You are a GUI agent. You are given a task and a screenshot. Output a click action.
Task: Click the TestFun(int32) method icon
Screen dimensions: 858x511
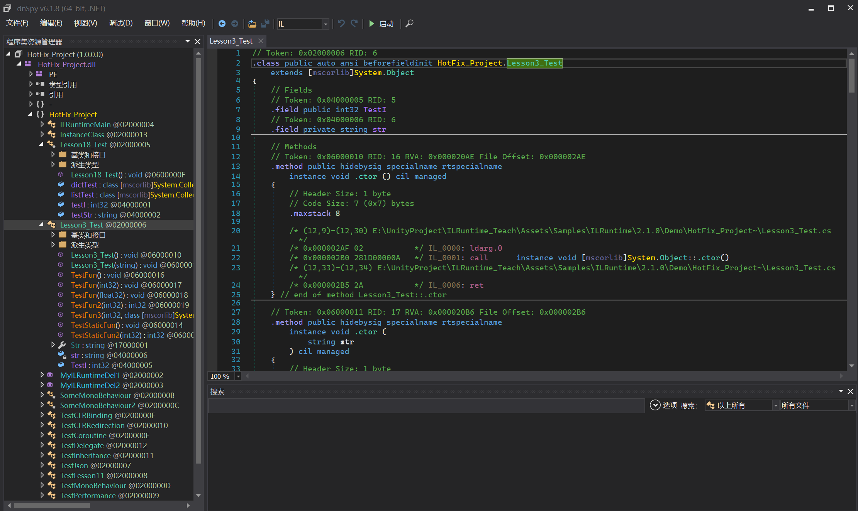(61, 285)
